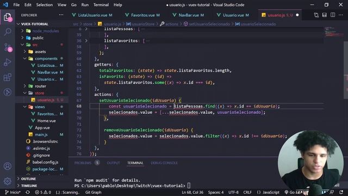Open the Search view in activity bar
The height and width of the screenshot is (196, 348).
pos(8,32)
